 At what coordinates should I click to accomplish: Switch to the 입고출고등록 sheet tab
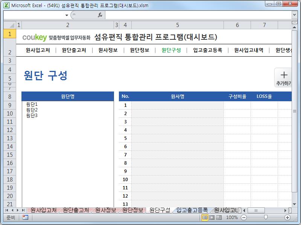(x=192, y=210)
